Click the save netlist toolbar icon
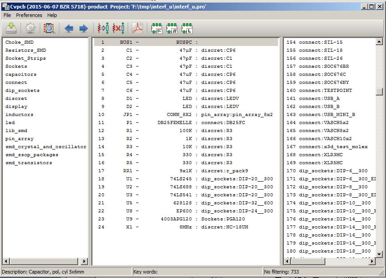386x278 pixels. pos(11,29)
